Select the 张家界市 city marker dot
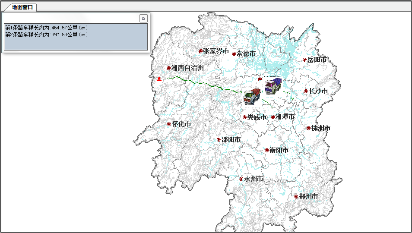412x233 pixels. click(200, 51)
